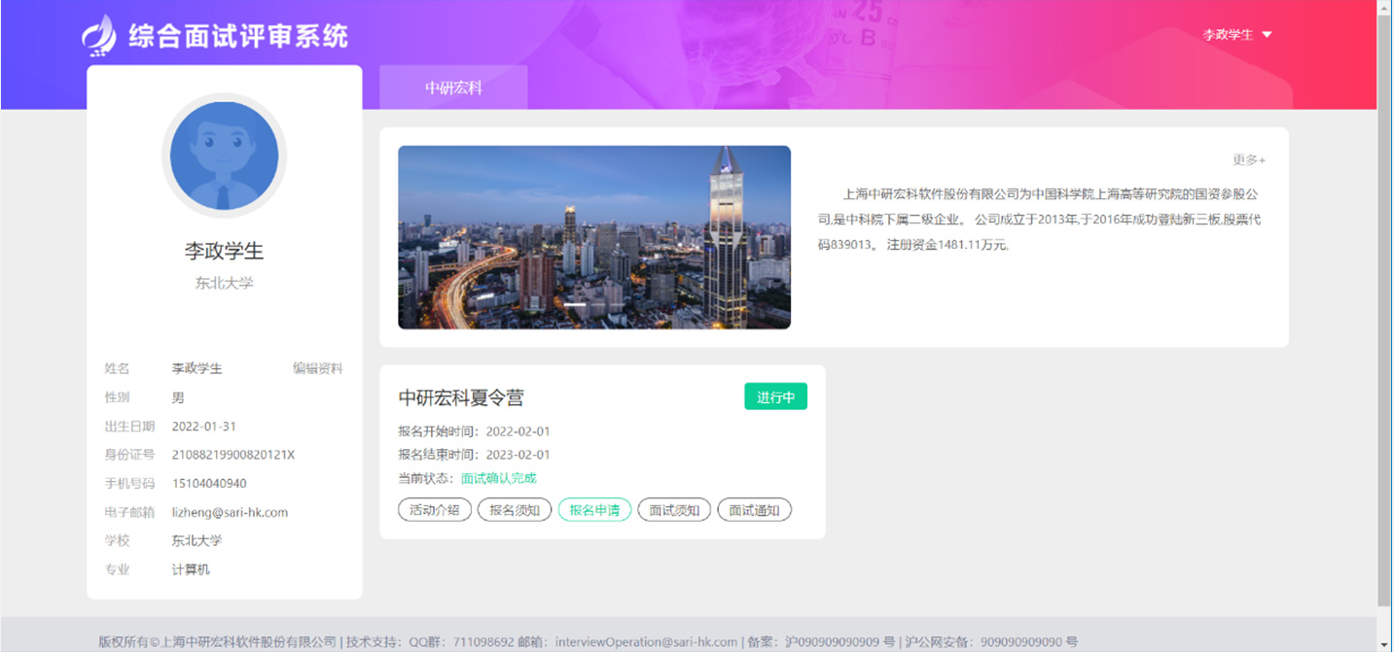Open the 面试通知 button
This screenshot has height=652, width=1394.
(x=754, y=510)
